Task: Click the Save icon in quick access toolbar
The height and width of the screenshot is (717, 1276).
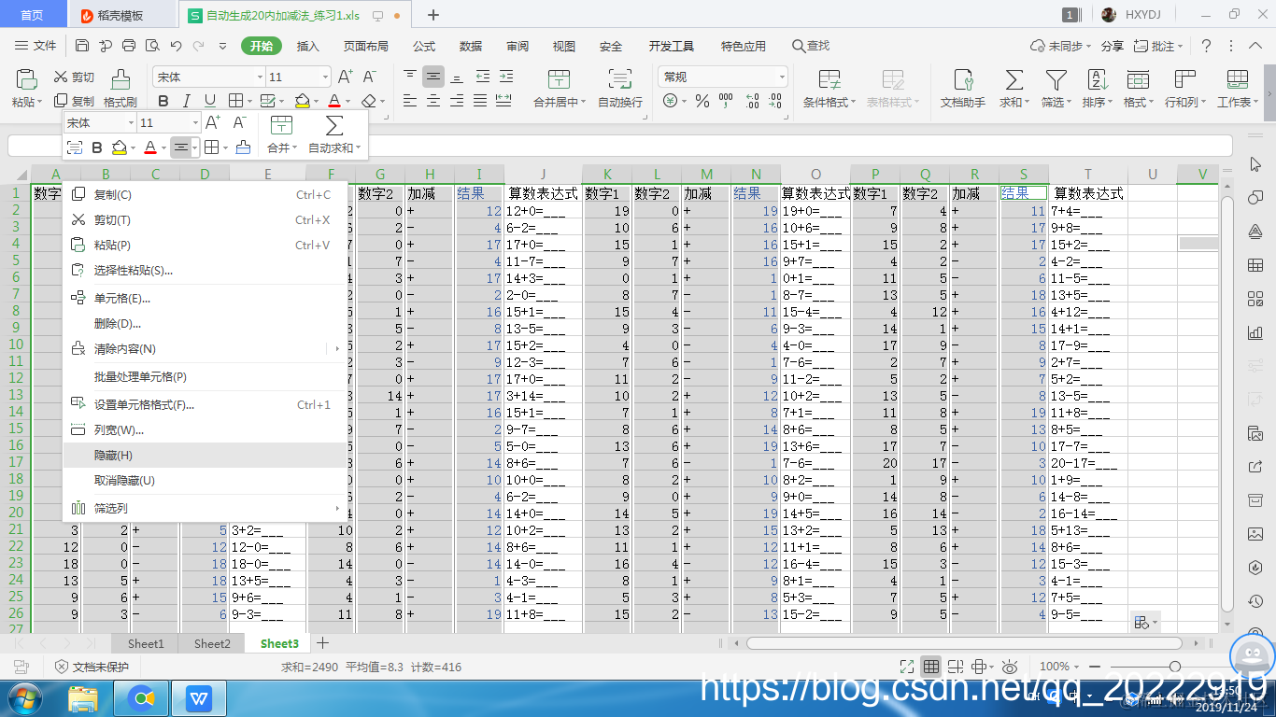Action: 82,46
